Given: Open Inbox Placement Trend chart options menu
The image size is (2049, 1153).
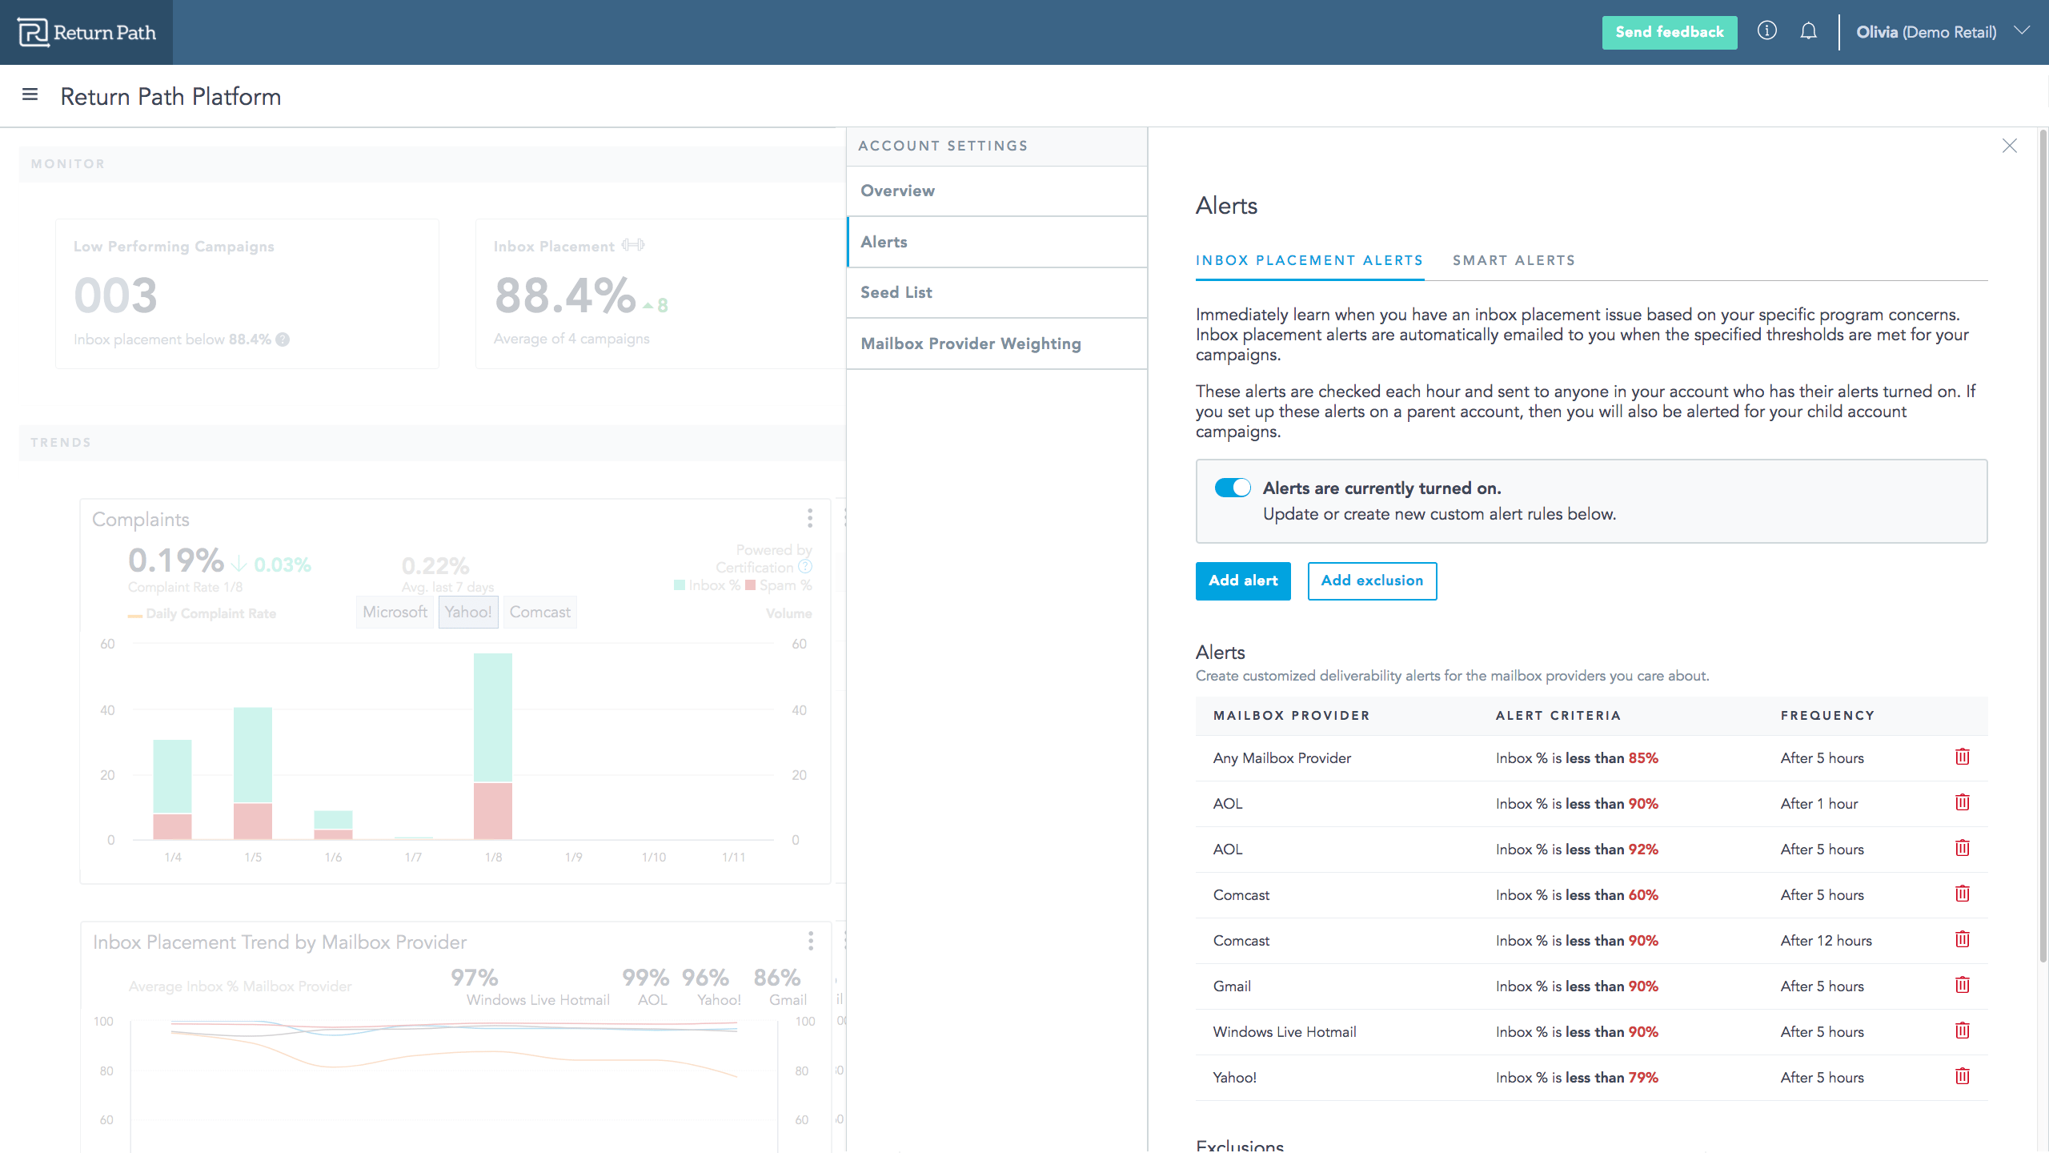Looking at the screenshot, I should tap(811, 941).
